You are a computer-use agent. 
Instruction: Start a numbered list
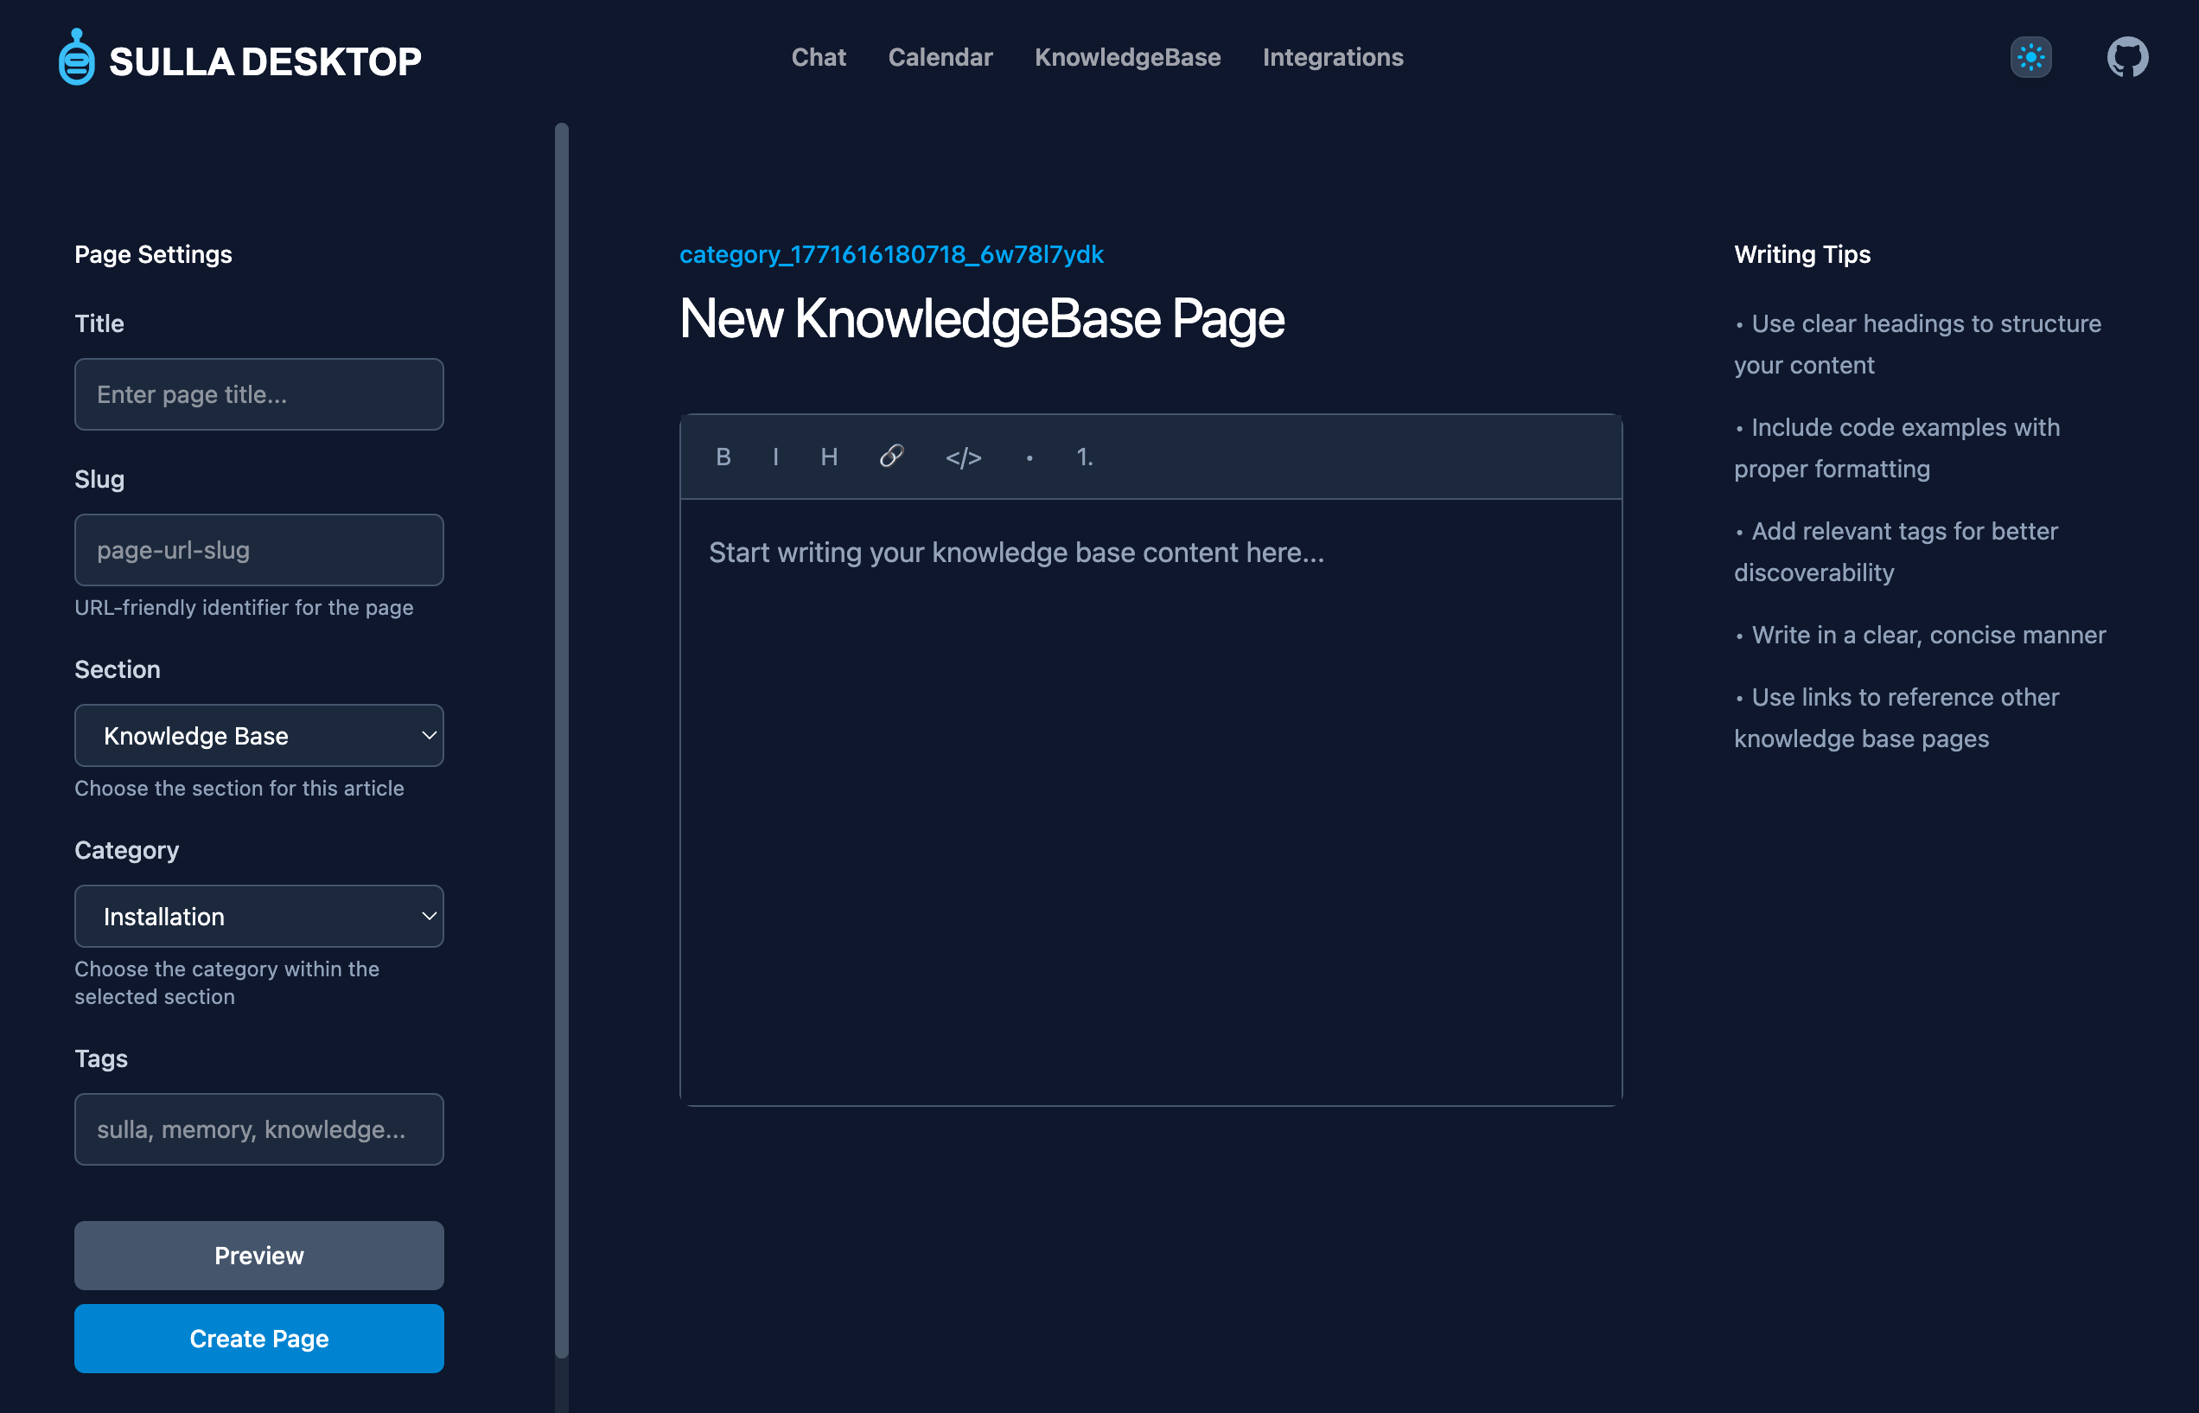tap(1085, 456)
